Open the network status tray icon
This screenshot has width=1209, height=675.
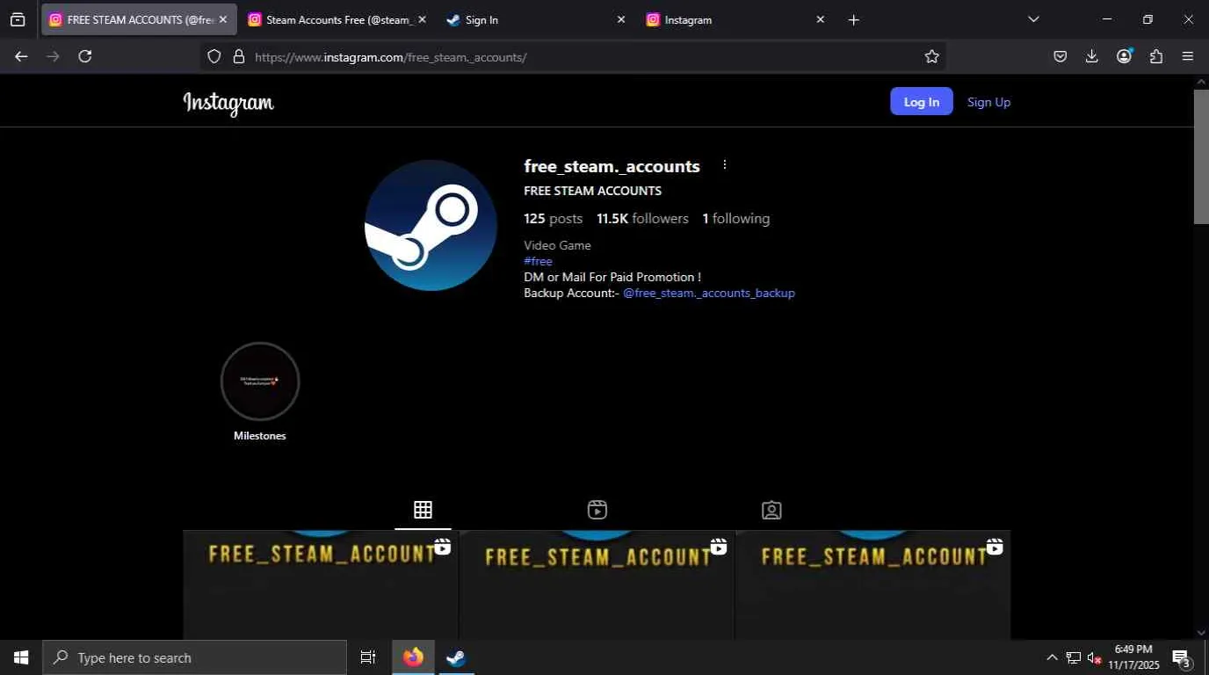(x=1074, y=657)
